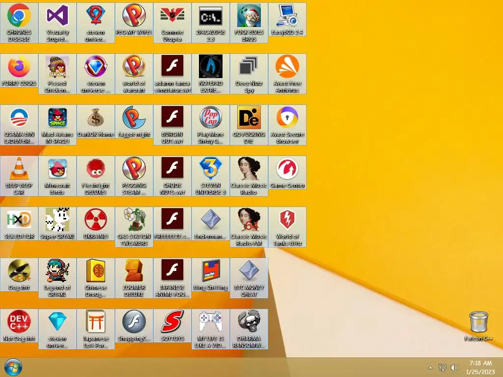Open the Visually Stupid Visual Studio icon
Screen dimensions: 503x377
point(57,23)
